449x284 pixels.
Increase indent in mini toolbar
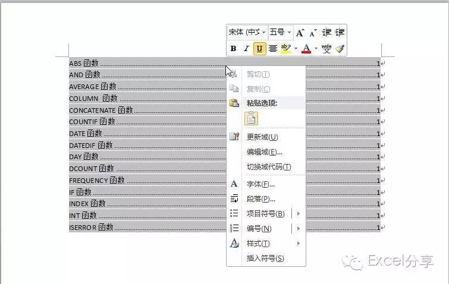340,33
